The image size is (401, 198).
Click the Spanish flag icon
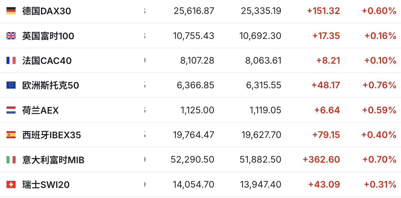11,135
